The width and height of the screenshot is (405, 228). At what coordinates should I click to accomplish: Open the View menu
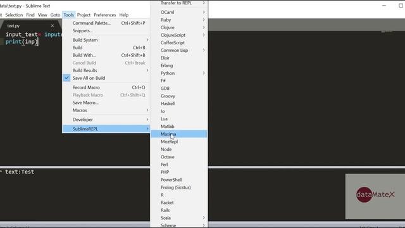point(42,15)
